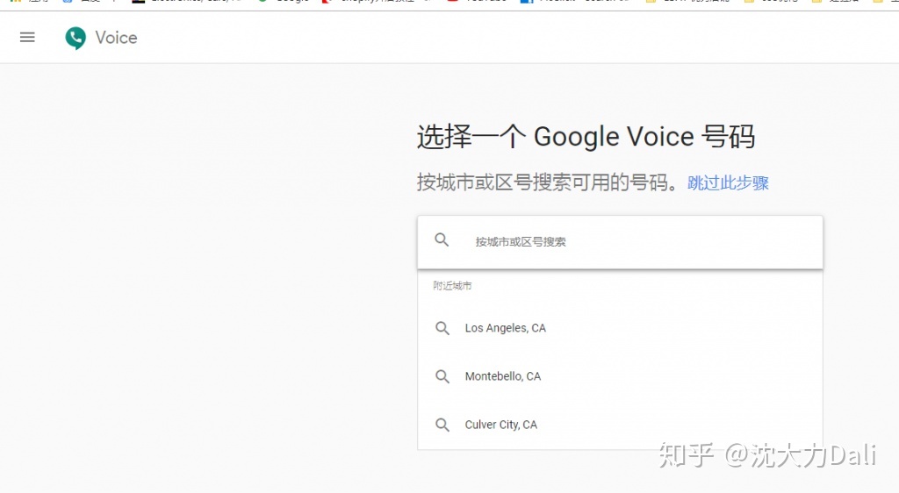Viewport: 899px width, 493px height.
Task: Click the Voice product name
Action: point(117,38)
